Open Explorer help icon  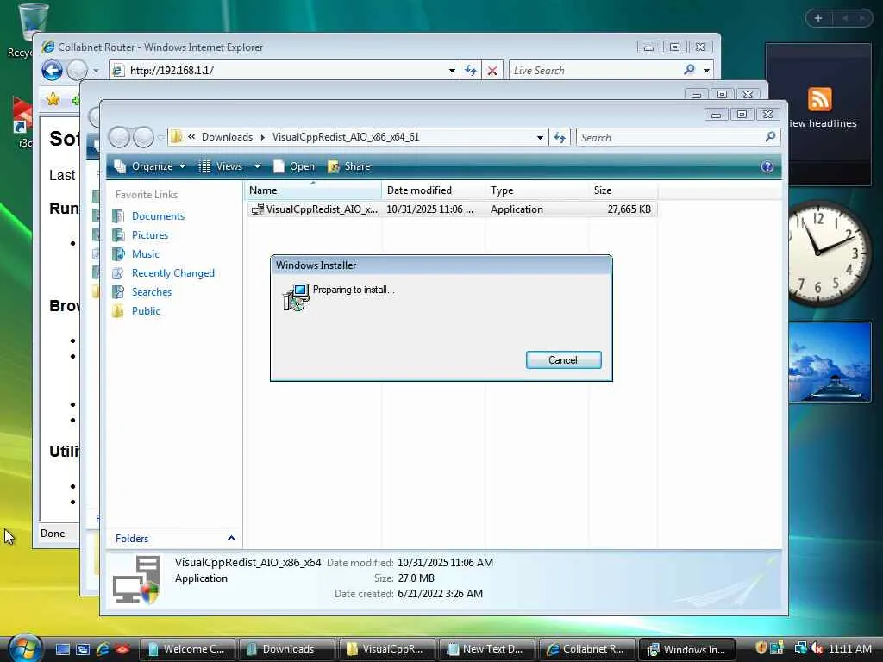[767, 166]
